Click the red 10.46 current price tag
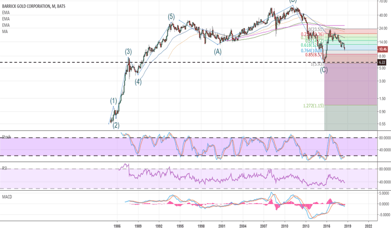This screenshot has width=391, height=230. coord(383,49)
